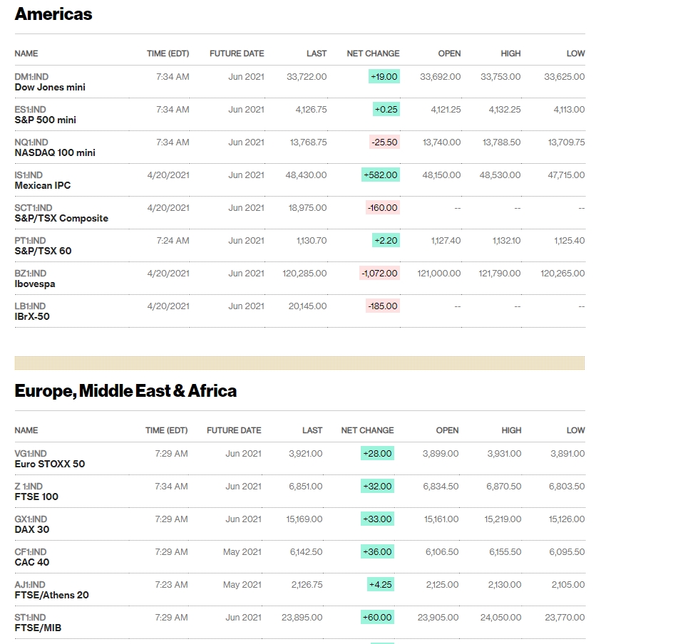
Task: Click the Americas LAST column header
Action: pos(317,53)
